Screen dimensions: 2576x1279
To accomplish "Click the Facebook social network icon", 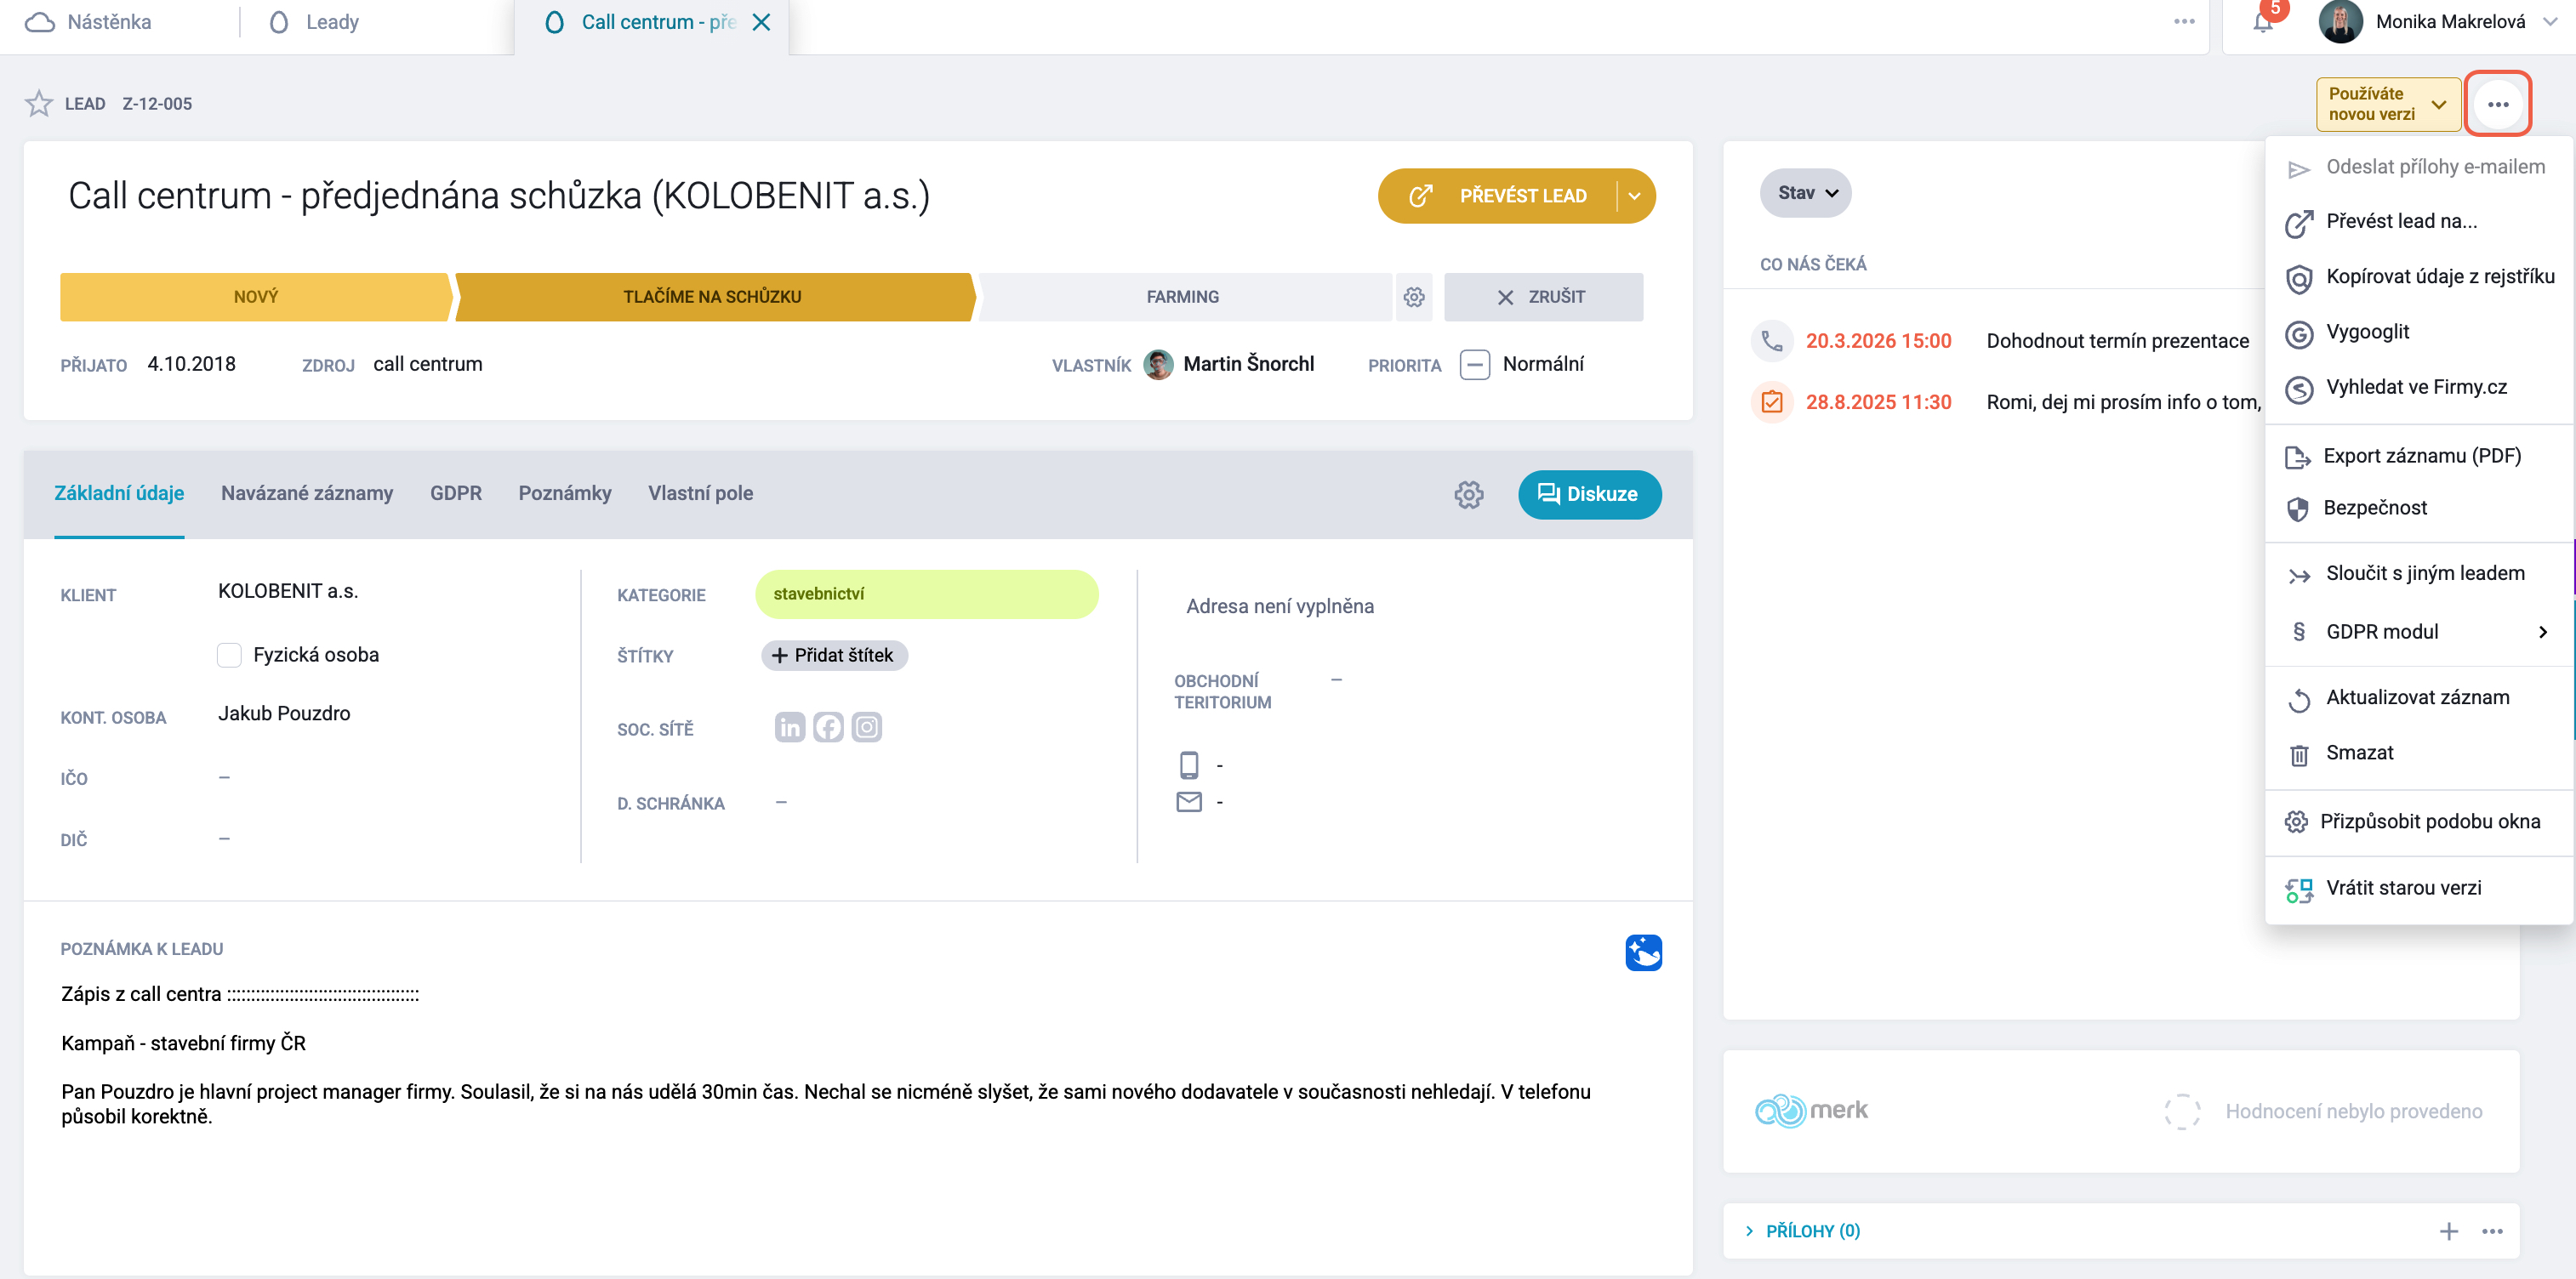I will pos(828,727).
